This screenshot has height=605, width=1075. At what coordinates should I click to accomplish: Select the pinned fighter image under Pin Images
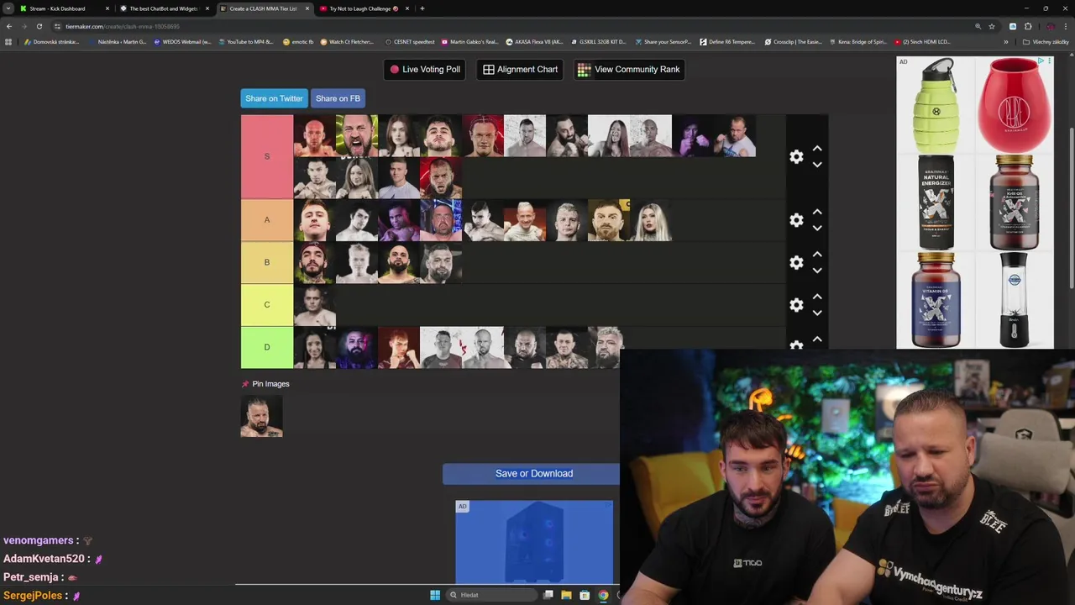(261, 417)
